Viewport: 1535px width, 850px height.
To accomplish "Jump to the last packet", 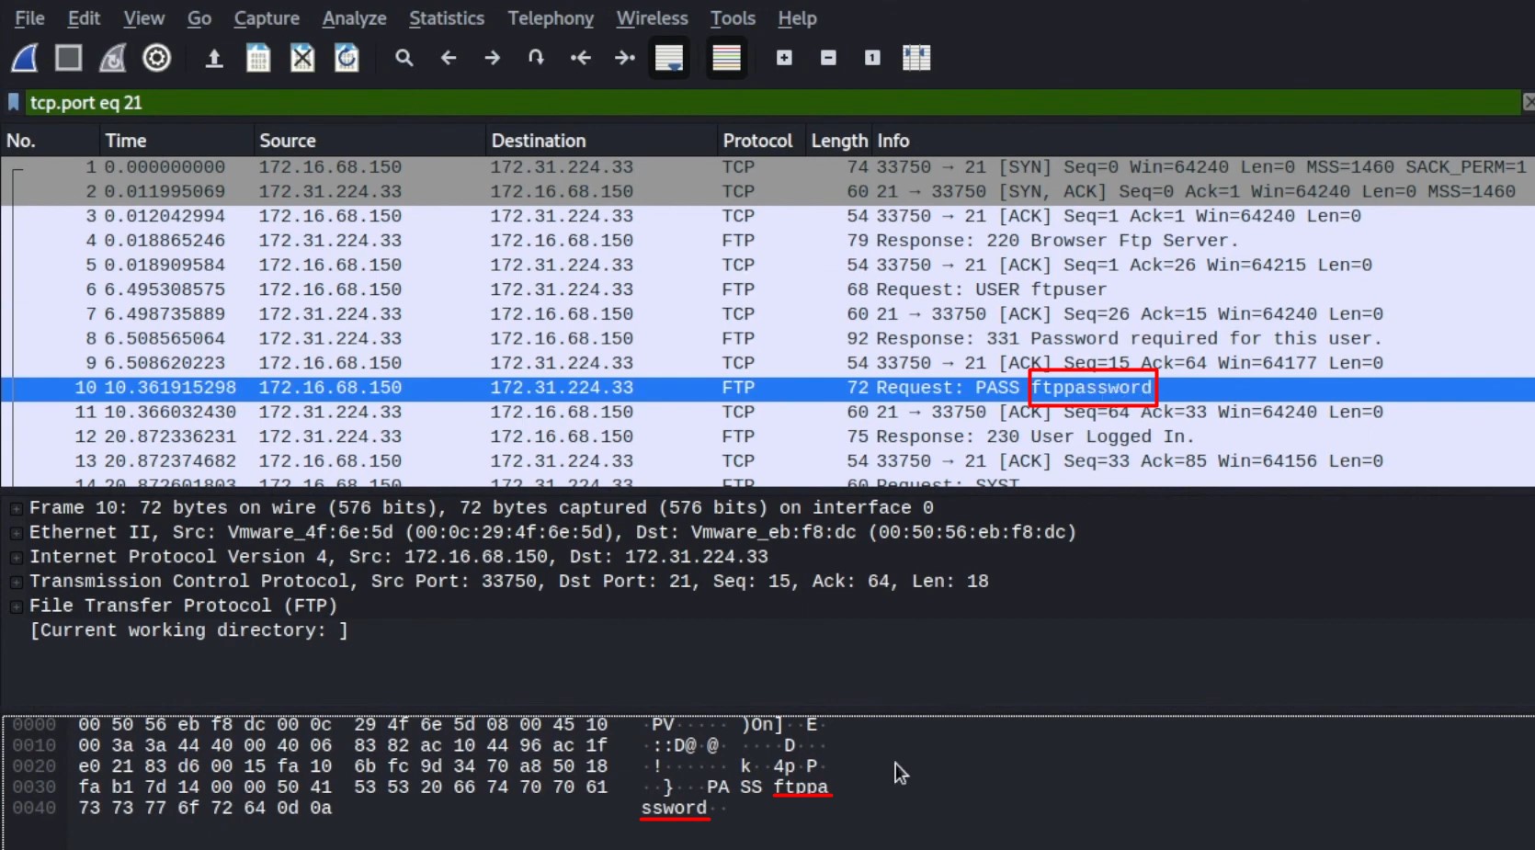I will [625, 58].
